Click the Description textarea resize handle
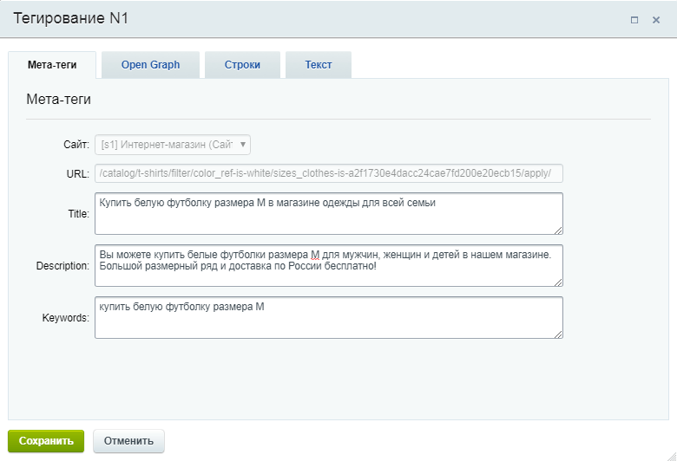Viewport: 677px width, 461px height. 558,282
